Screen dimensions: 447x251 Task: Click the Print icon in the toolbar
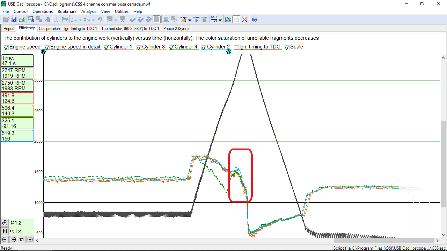tap(22, 20)
